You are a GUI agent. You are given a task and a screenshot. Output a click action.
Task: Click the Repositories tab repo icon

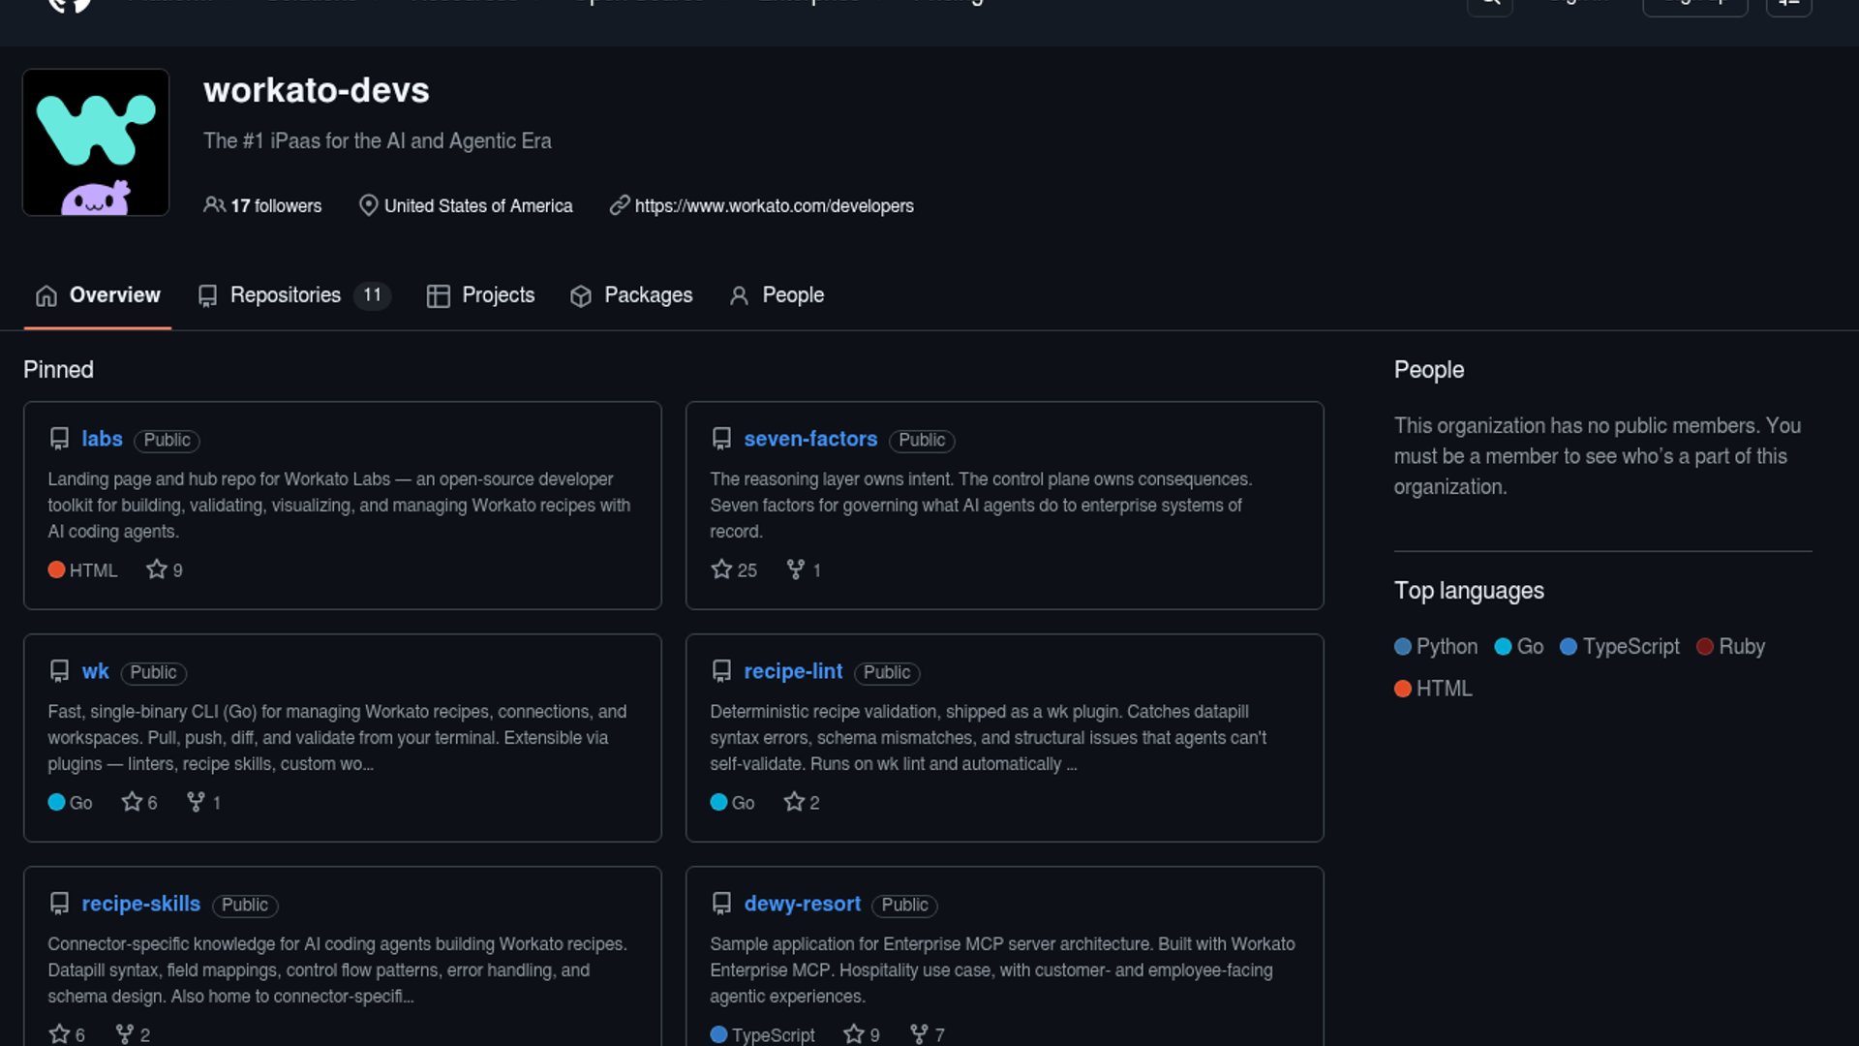[207, 295]
